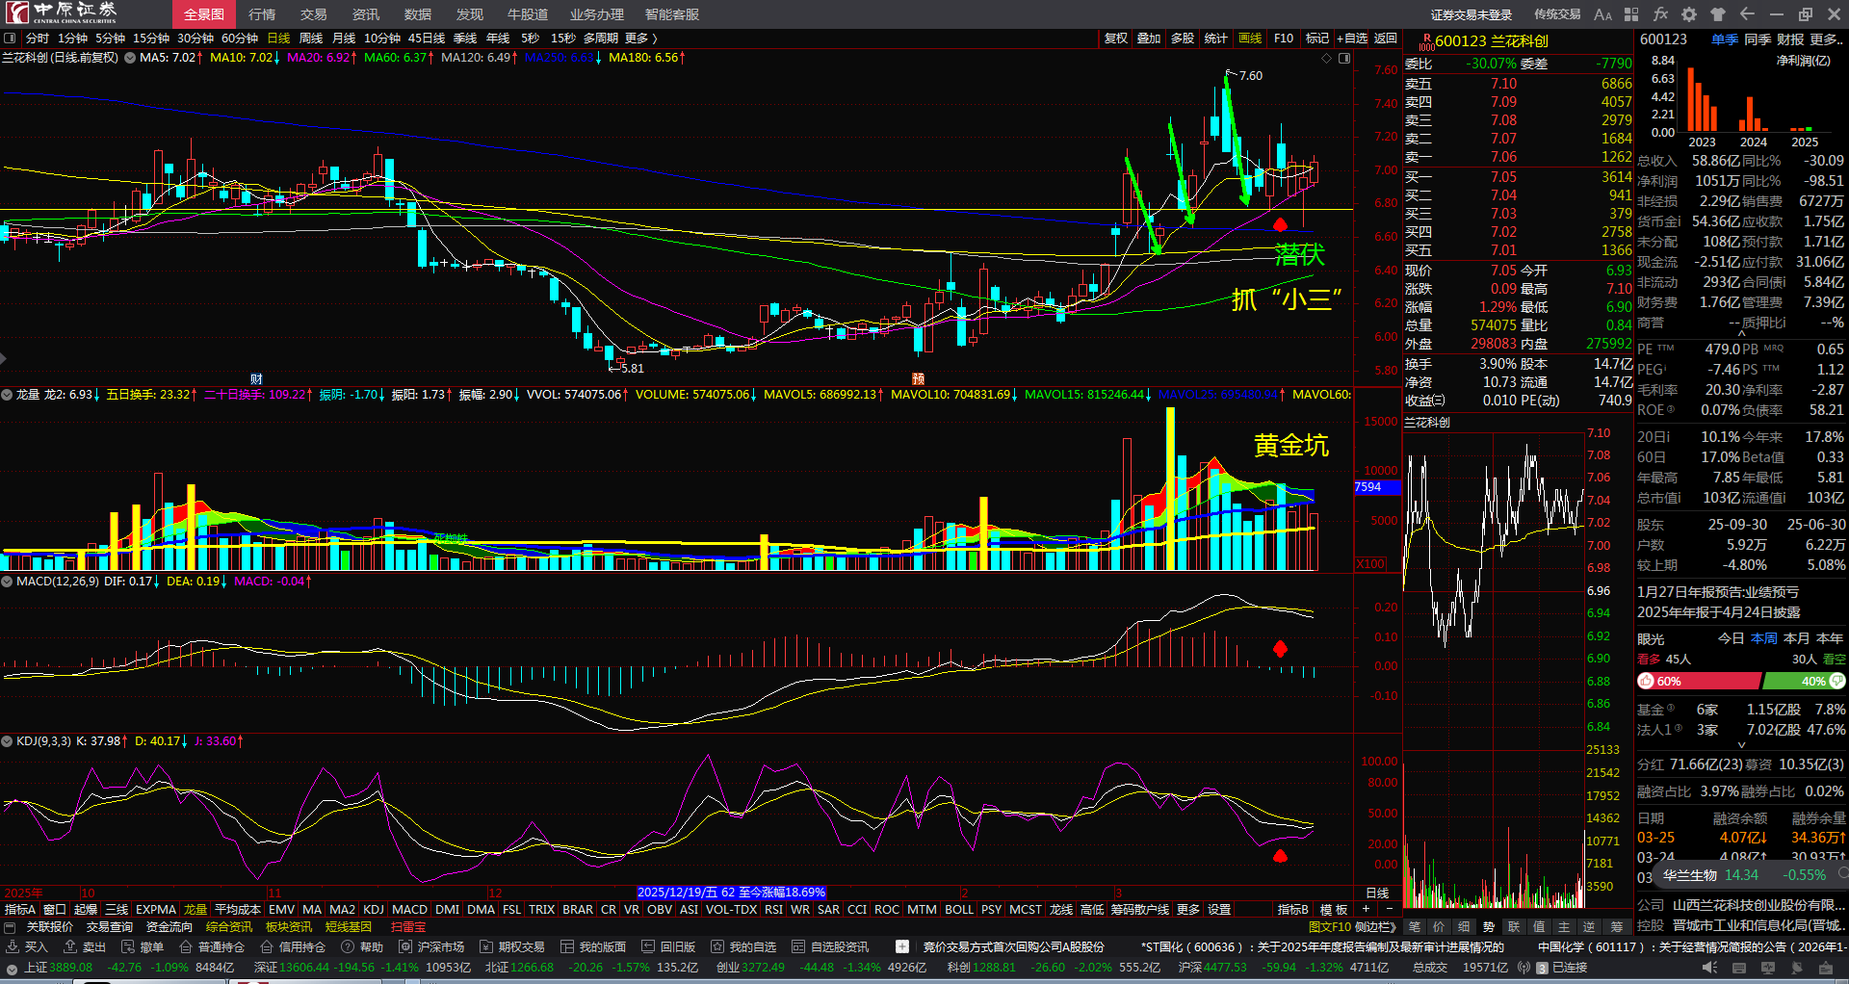Open 我的版面 layout icon

pyautogui.click(x=567, y=946)
